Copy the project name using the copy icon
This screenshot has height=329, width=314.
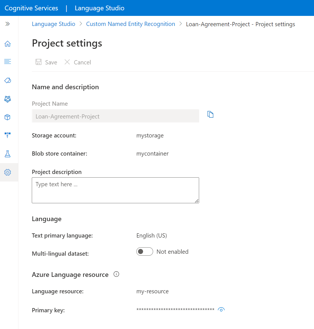pyautogui.click(x=210, y=114)
